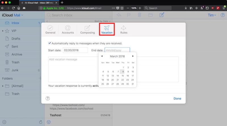Select the General checkmark icon
227x126 pixels.
[50, 28]
